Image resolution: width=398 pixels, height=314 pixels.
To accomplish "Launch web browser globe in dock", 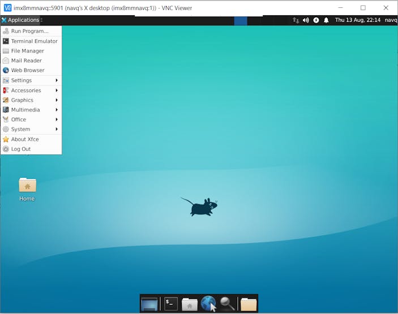I will 208,303.
